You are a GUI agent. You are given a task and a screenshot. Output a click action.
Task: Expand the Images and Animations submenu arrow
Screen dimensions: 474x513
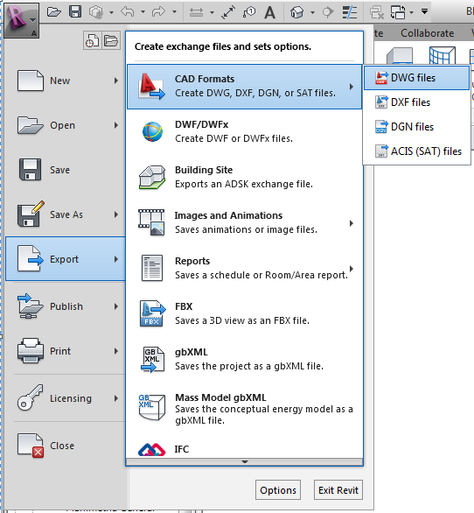[352, 223]
